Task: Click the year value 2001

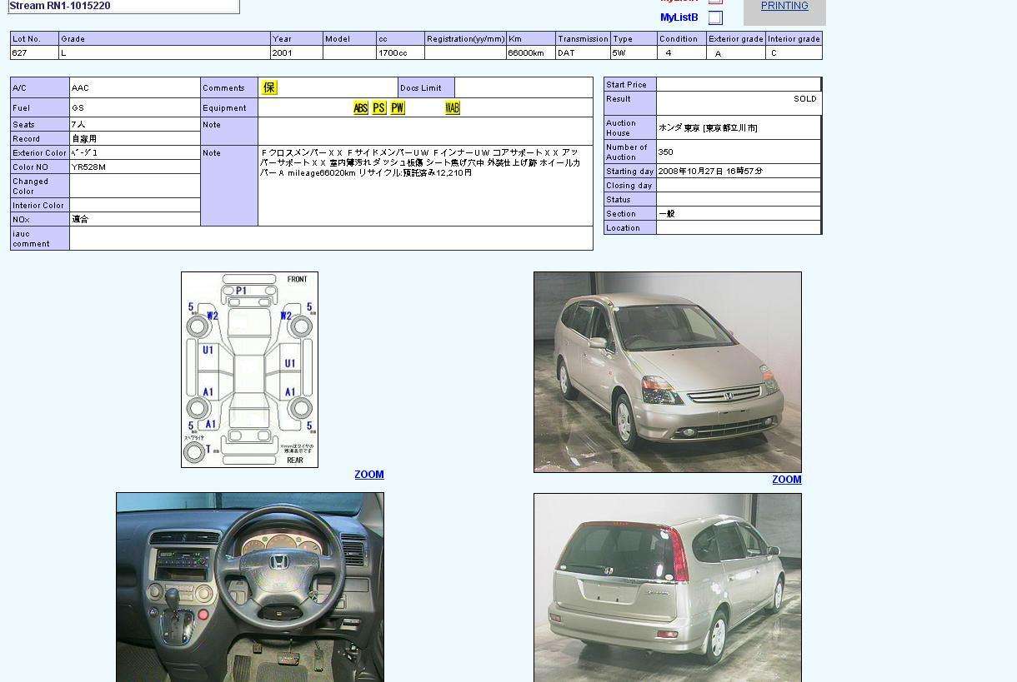Action: tap(283, 52)
